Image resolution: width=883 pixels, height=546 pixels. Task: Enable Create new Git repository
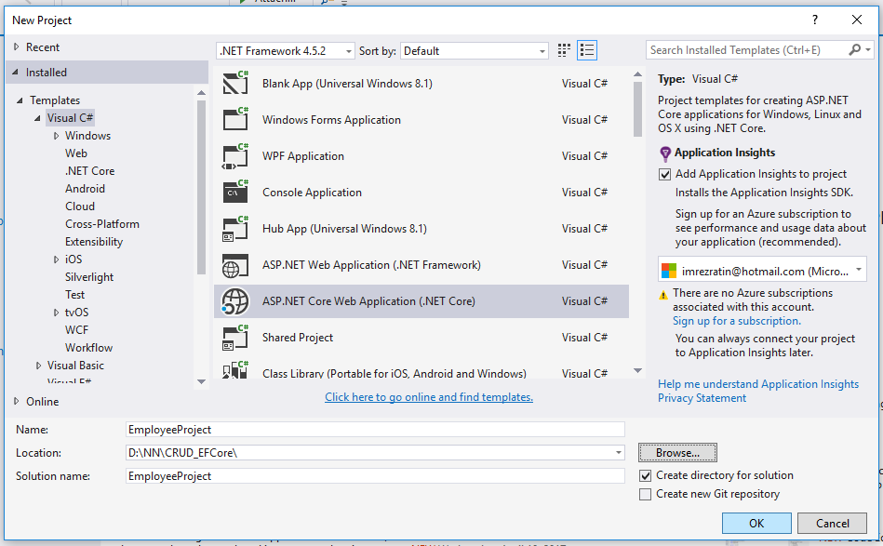(x=646, y=494)
